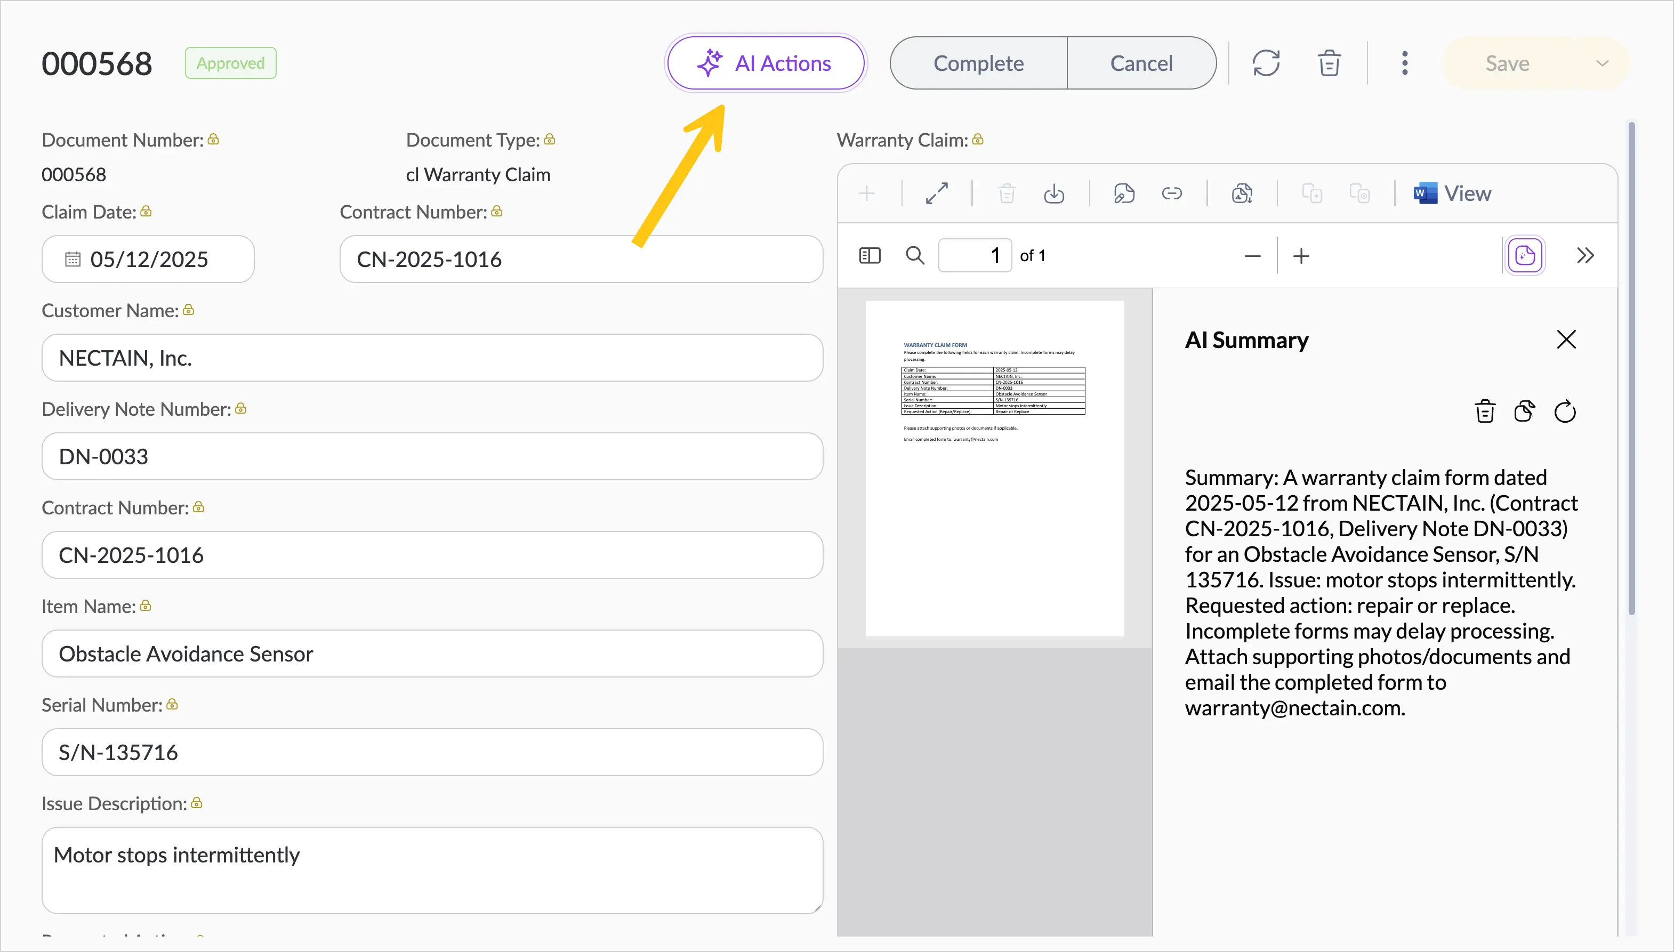Regenerate the AI summary
The height and width of the screenshot is (952, 1674).
(x=1565, y=412)
